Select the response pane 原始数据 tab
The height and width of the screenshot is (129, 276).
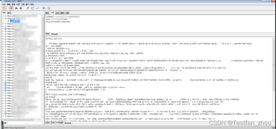pos(68,123)
